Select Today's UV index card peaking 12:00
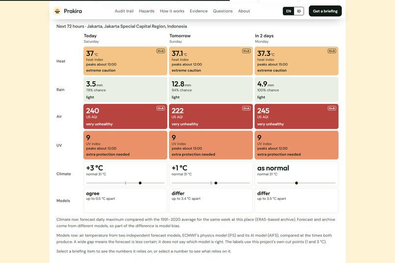Viewport: 395px width, 263px height. point(125,145)
